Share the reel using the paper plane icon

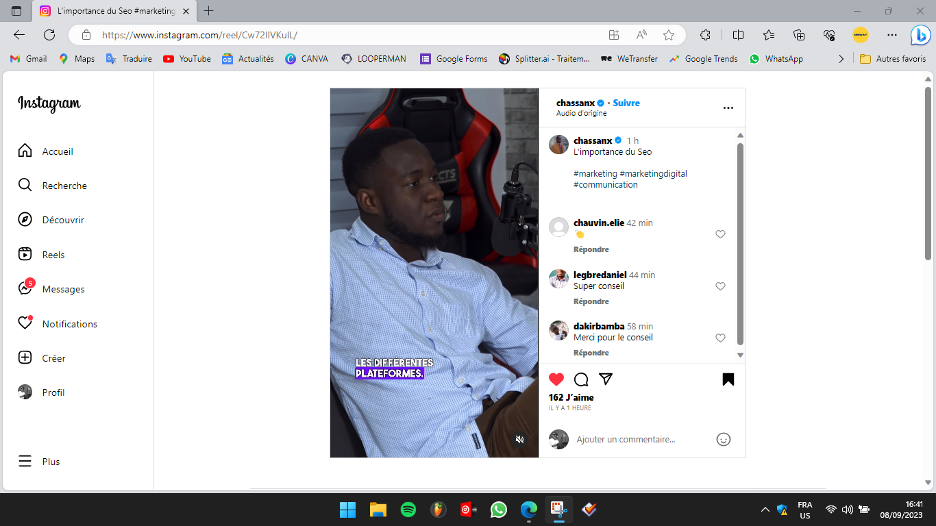pyautogui.click(x=606, y=379)
